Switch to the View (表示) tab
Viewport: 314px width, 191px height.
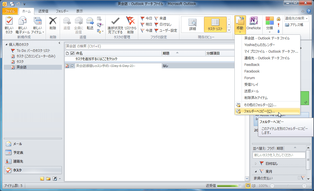[79, 11]
